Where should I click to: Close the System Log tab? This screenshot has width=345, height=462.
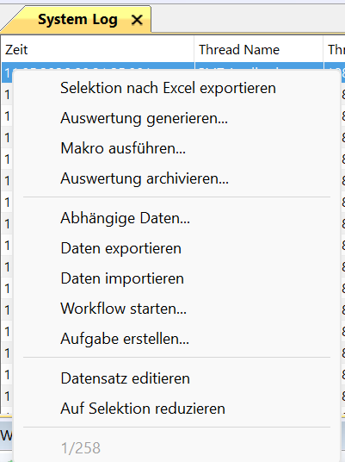click(x=137, y=20)
